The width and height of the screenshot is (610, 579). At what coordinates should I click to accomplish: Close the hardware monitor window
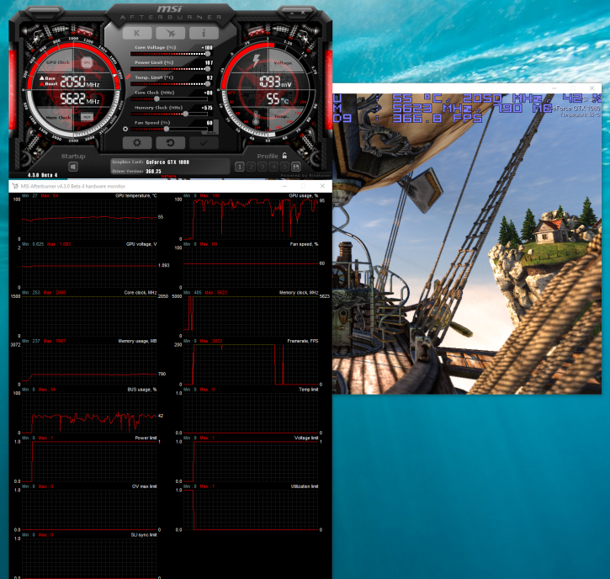coord(322,186)
